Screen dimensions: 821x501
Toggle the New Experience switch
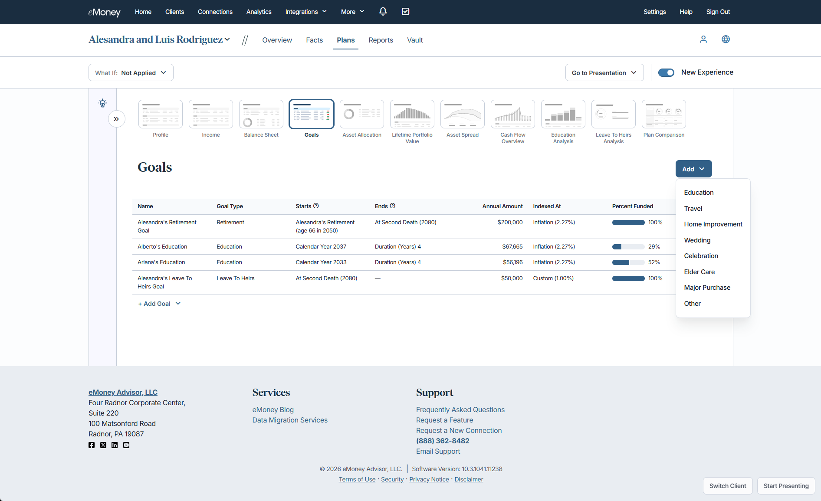666,72
